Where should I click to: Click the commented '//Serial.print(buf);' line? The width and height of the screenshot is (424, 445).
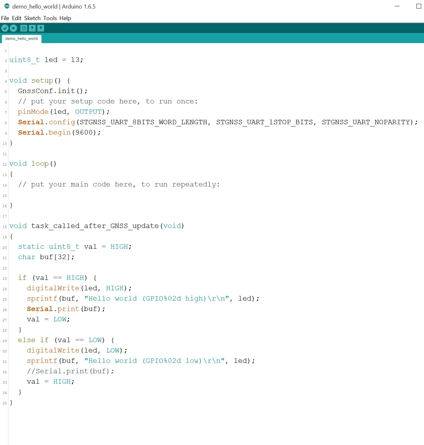70,371
